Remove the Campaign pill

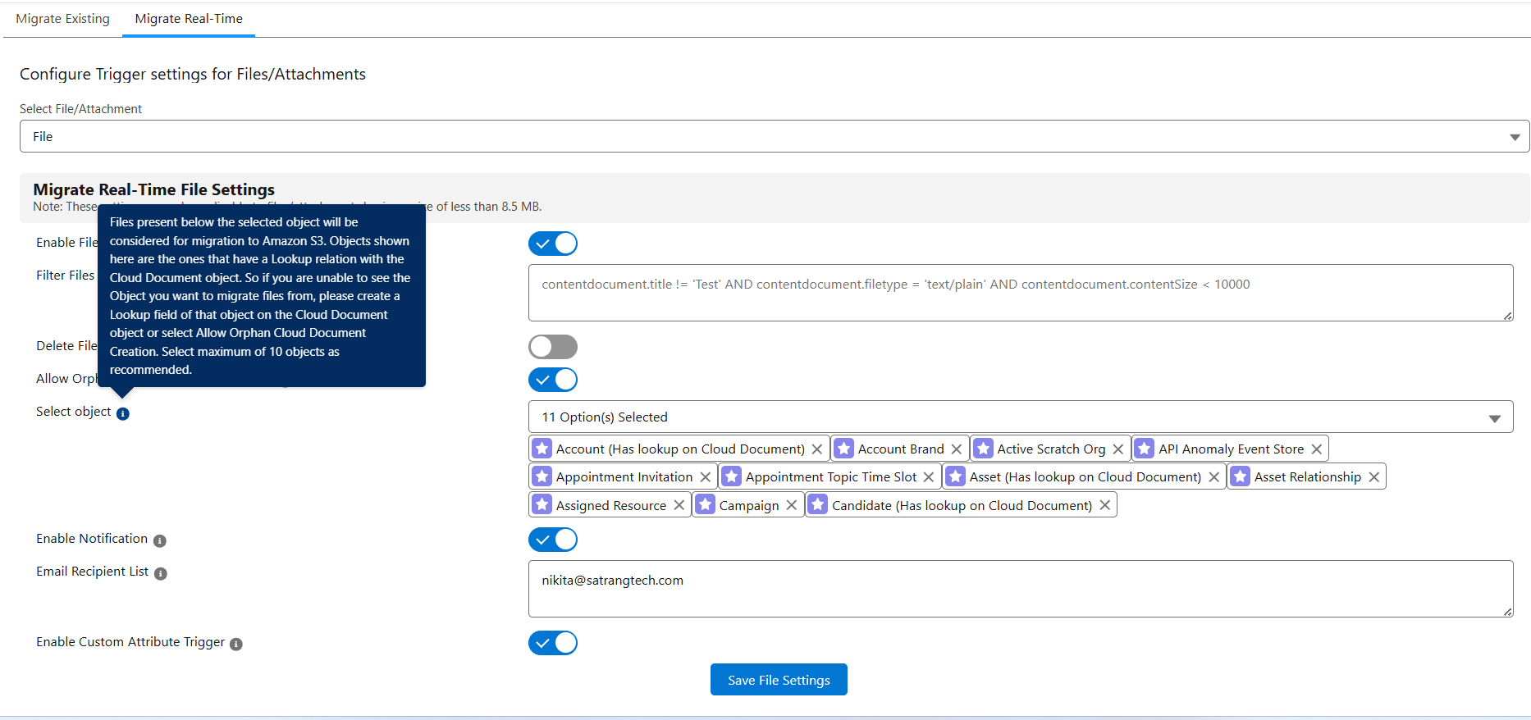click(x=792, y=505)
